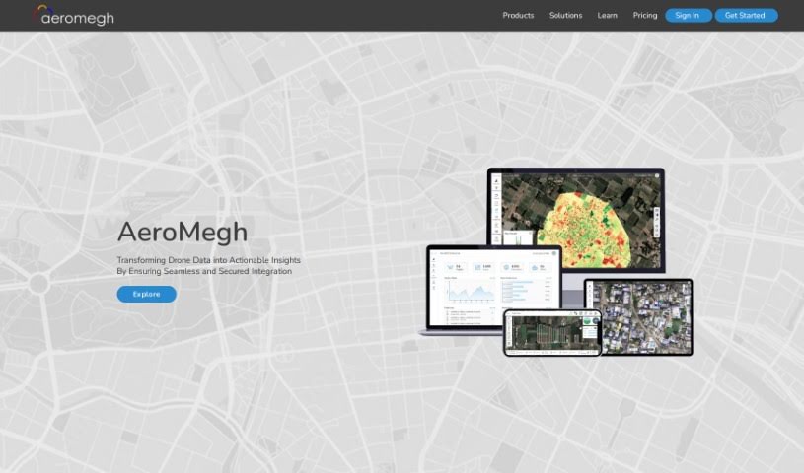Click the Explore button
This screenshot has width=804, height=473.
pyautogui.click(x=147, y=295)
